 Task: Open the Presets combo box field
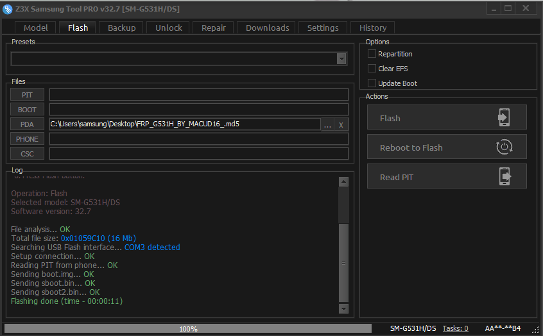178,59
